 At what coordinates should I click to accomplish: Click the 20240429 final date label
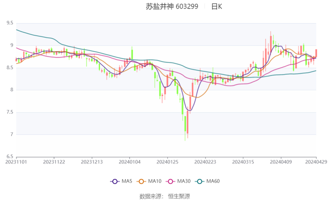[x=315, y=162]
